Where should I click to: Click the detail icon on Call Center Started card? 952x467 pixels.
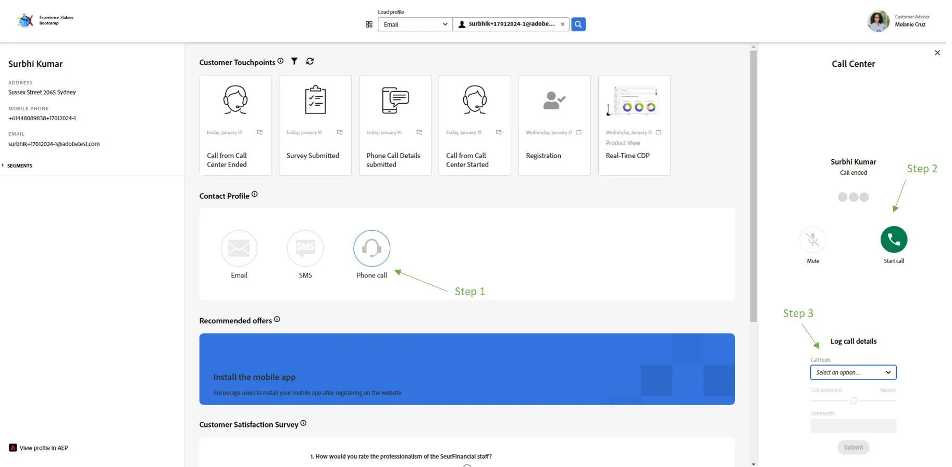[499, 132]
